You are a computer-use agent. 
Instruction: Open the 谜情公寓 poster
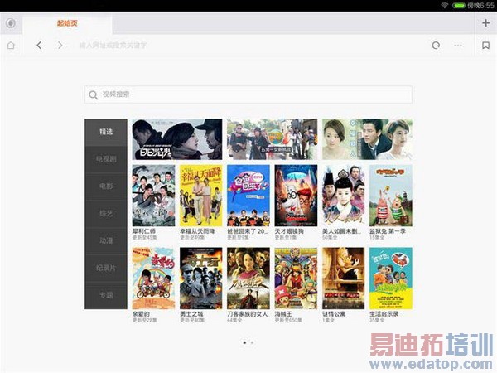[x=343, y=279]
